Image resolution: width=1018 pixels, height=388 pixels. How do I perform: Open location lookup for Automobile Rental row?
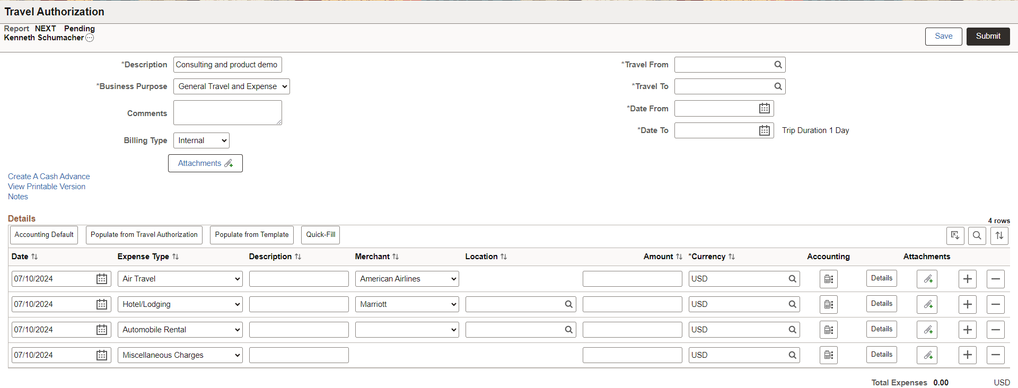(568, 330)
